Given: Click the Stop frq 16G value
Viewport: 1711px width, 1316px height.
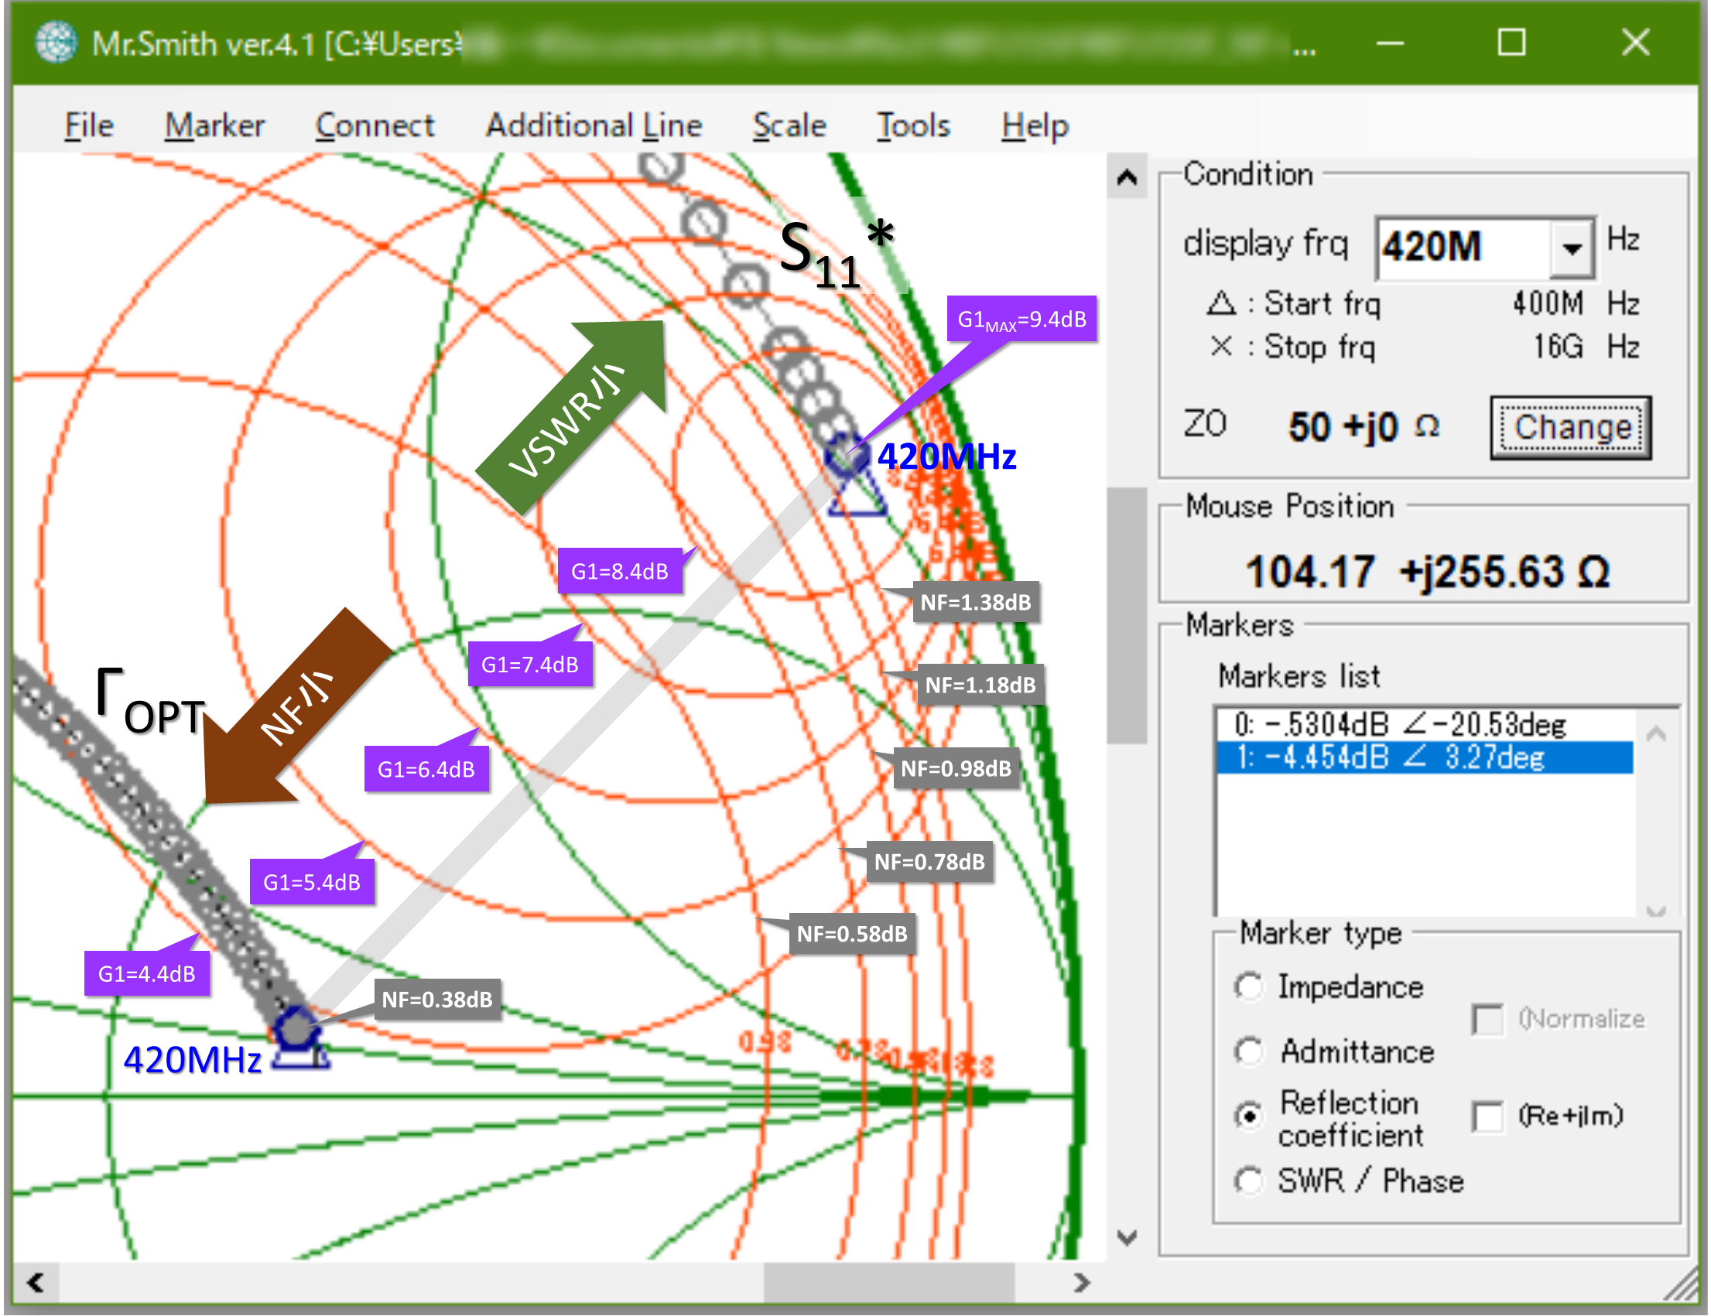Looking at the screenshot, I should coord(1559,347).
